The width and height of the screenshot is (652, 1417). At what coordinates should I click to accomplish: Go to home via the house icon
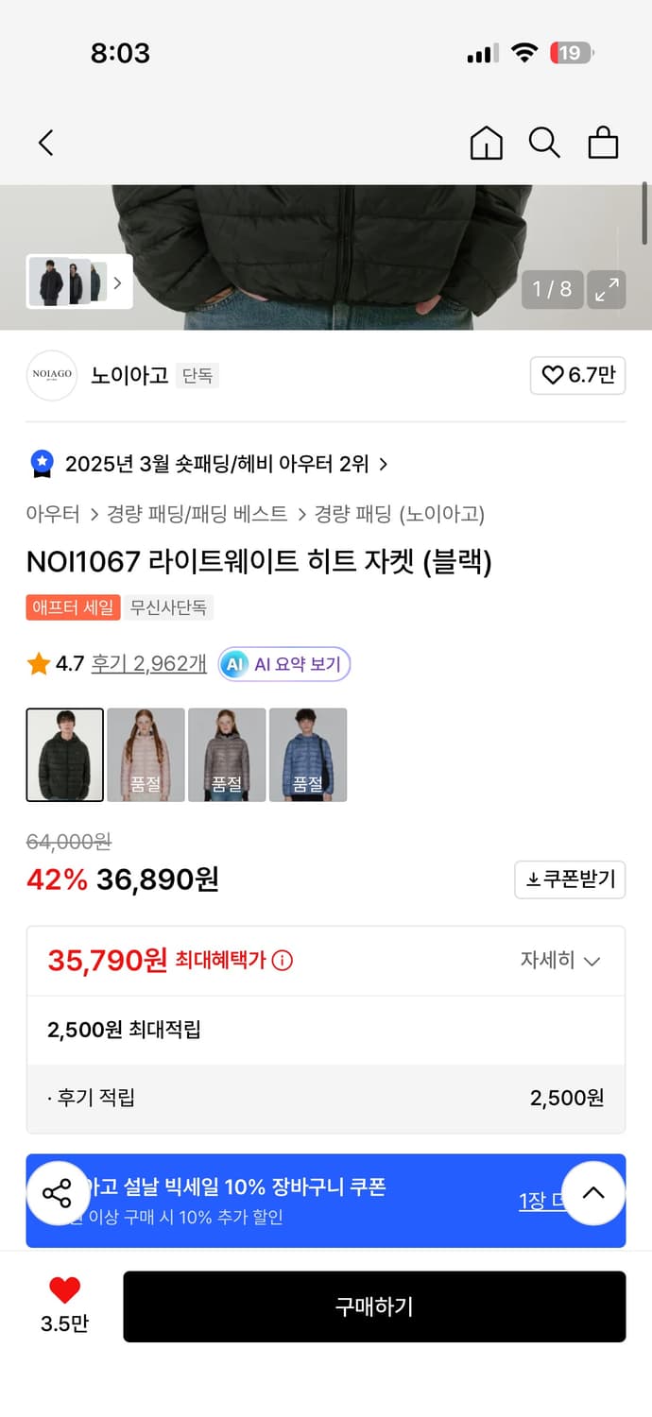click(486, 144)
